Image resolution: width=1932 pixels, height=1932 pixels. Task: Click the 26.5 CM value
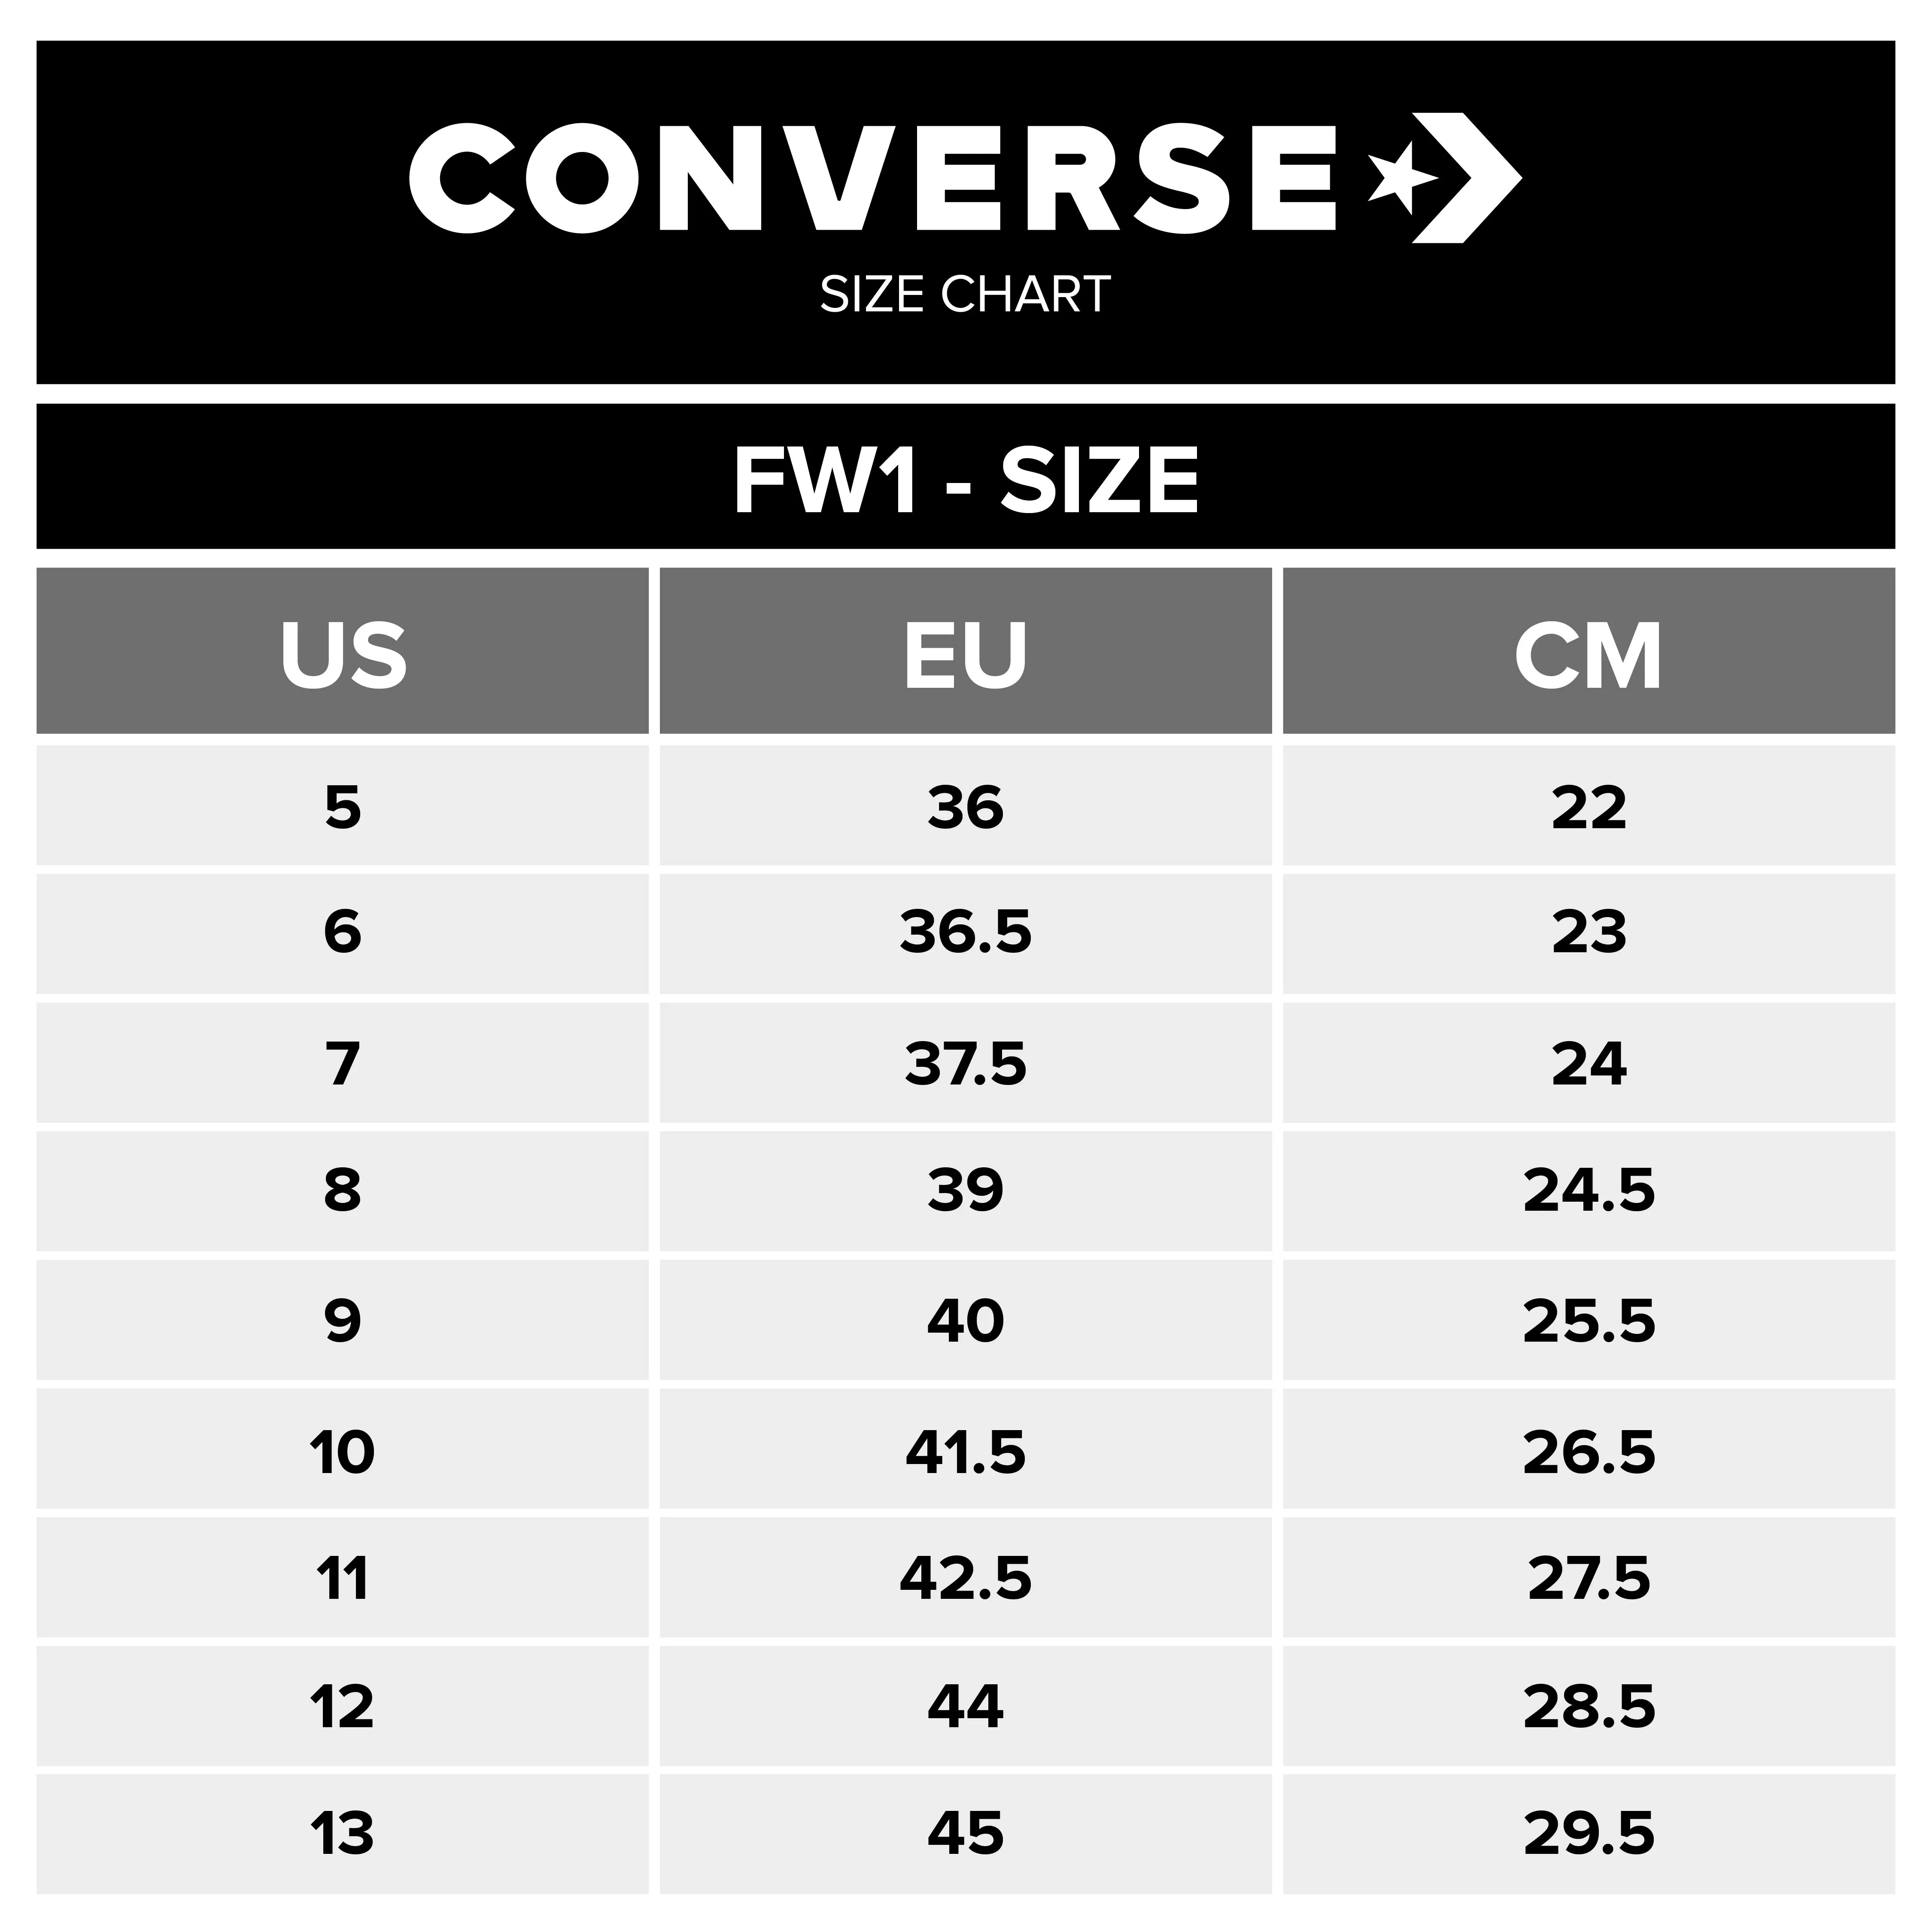[x=1588, y=1452]
